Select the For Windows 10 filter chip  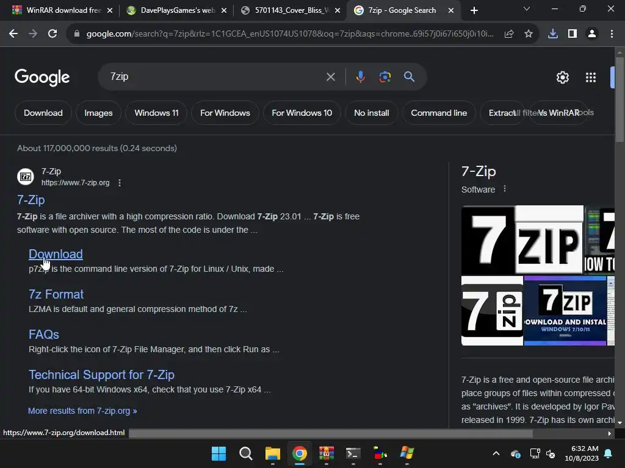pyautogui.click(x=302, y=113)
